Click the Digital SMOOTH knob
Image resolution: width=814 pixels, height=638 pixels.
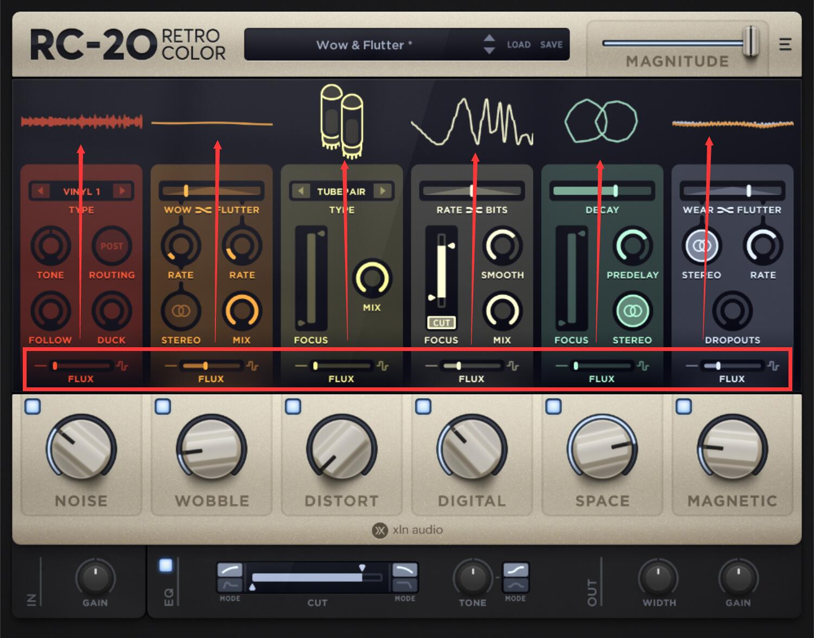[503, 246]
